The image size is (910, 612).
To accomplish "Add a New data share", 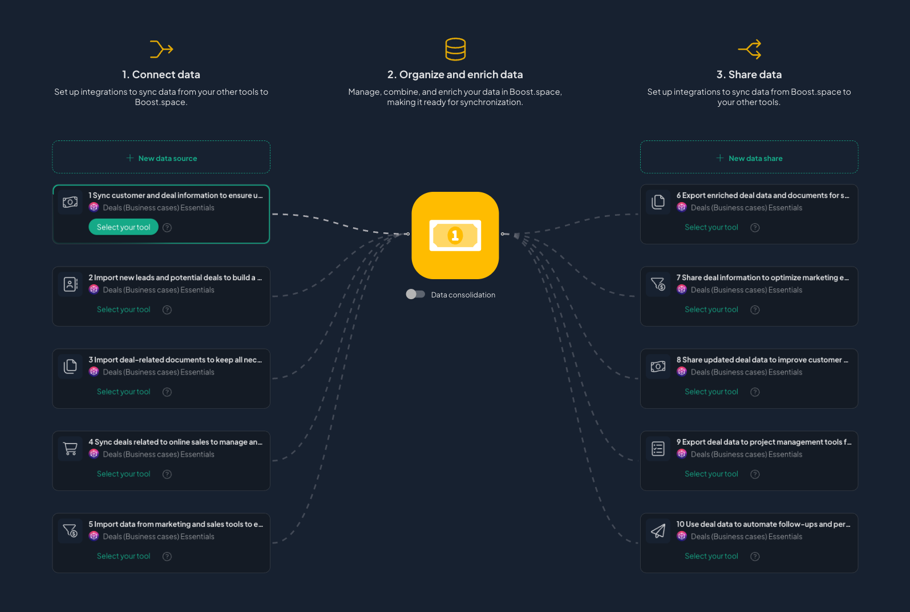I will (x=749, y=158).
